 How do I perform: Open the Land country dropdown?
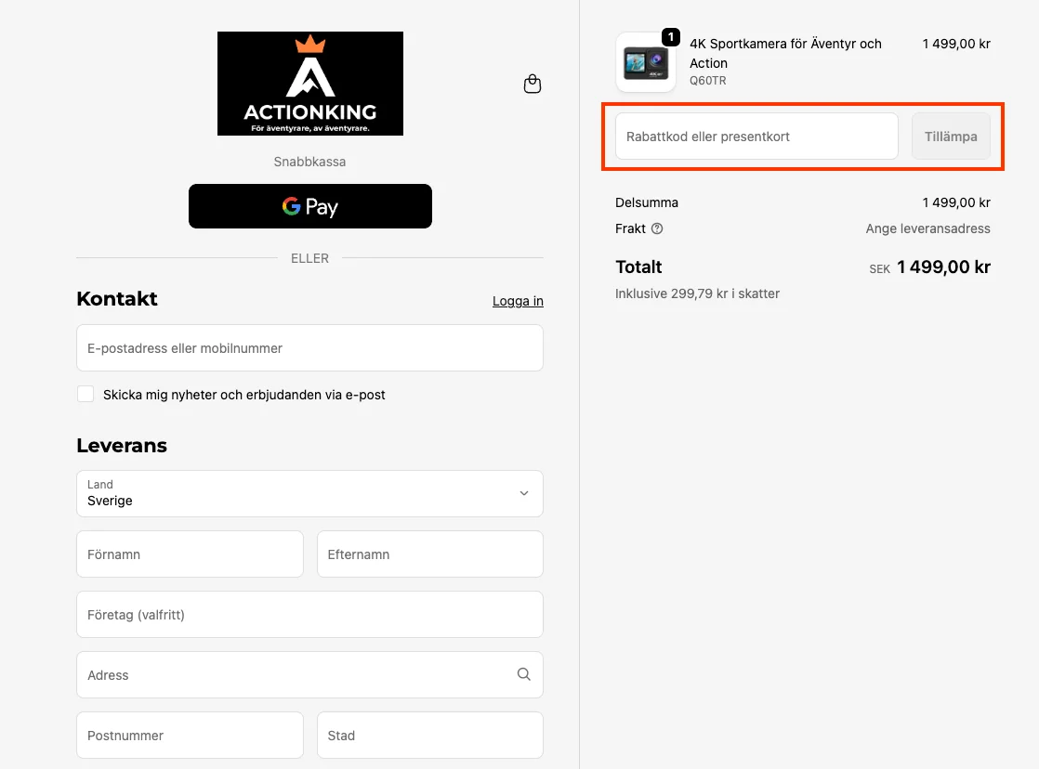tap(309, 493)
